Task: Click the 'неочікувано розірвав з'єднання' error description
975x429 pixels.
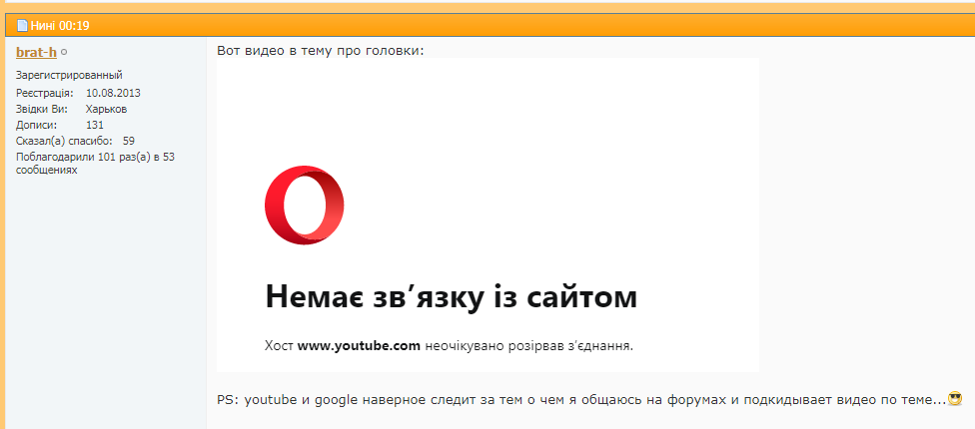Action: (x=528, y=346)
